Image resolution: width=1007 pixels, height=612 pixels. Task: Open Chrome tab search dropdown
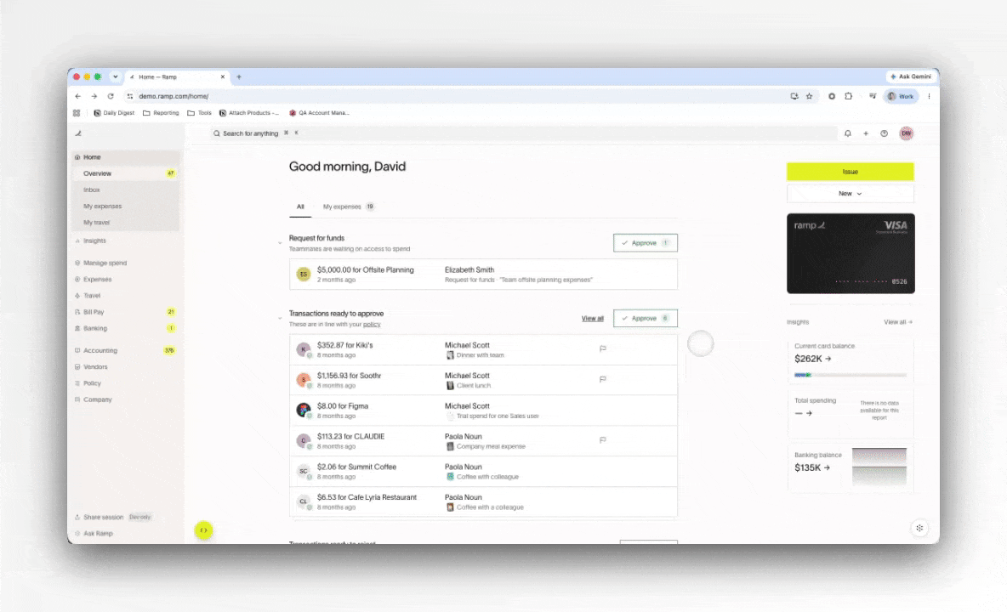tap(115, 77)
